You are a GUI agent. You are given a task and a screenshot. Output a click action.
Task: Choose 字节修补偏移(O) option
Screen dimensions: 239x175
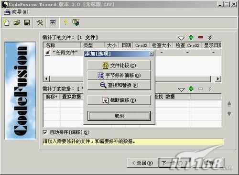tap(119, 75)
